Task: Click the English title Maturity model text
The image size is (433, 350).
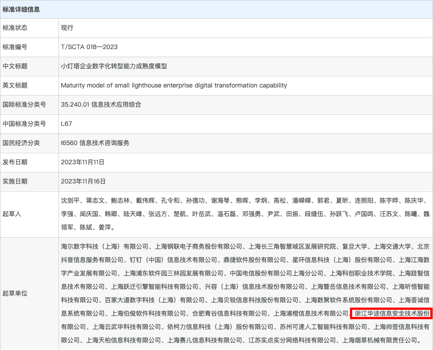Action: (174, 85)
